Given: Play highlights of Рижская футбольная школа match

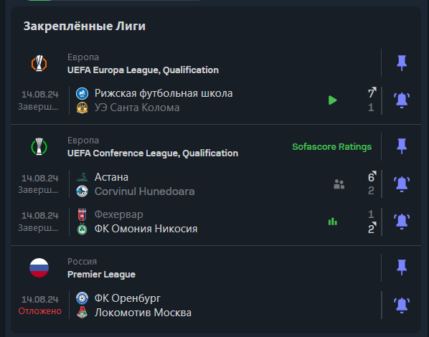Looking at the screenshot, I should pos(332,100).
